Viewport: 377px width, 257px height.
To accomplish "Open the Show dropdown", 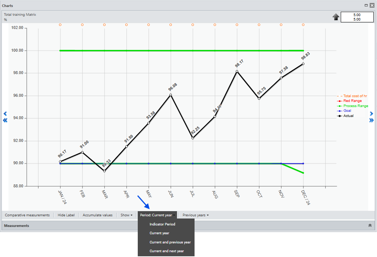I will coord(126,215).
